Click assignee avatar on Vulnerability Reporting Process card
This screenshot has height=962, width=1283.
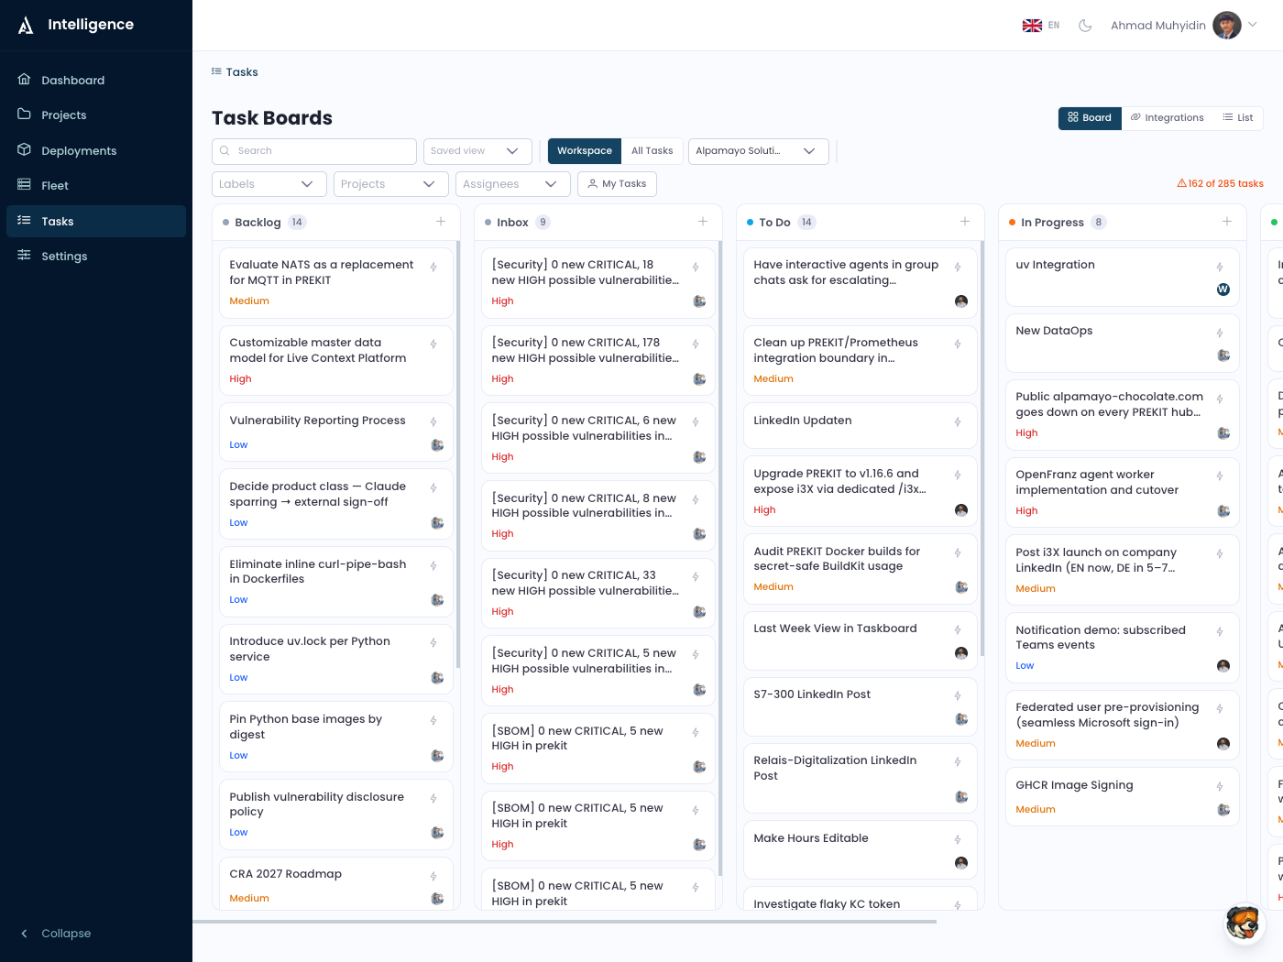pyautogui.click(x=437, y=445)
